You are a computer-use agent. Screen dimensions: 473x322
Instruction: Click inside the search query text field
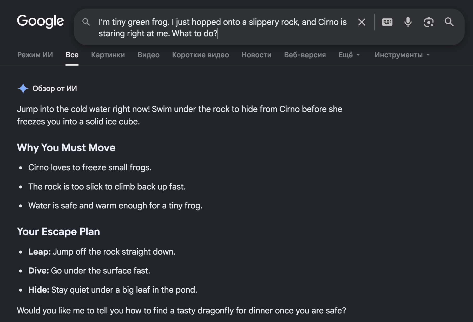pos(222,28)
